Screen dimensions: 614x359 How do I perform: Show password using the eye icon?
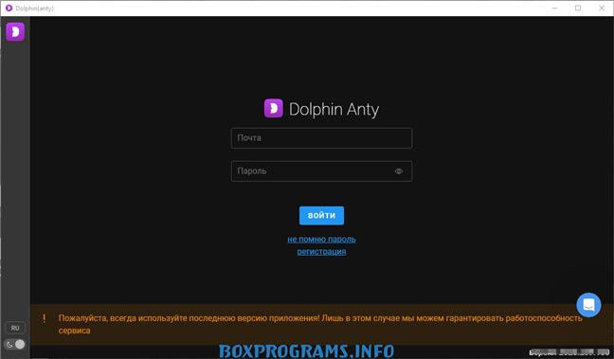pos(399,171)
